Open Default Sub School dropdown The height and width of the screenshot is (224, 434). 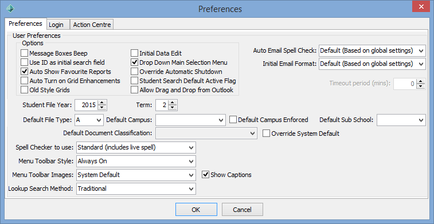pos(401,120)
